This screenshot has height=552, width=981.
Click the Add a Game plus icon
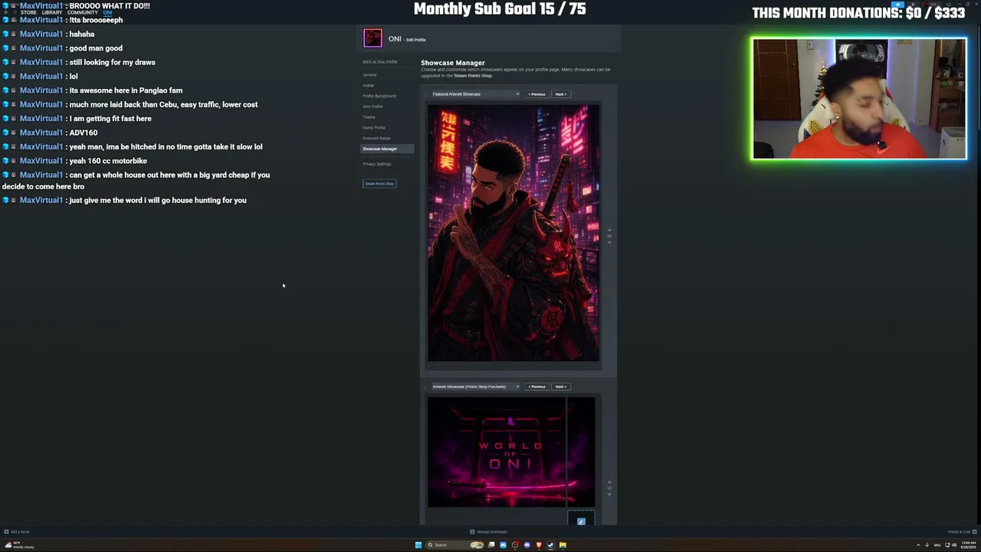(x=6, y=531)
